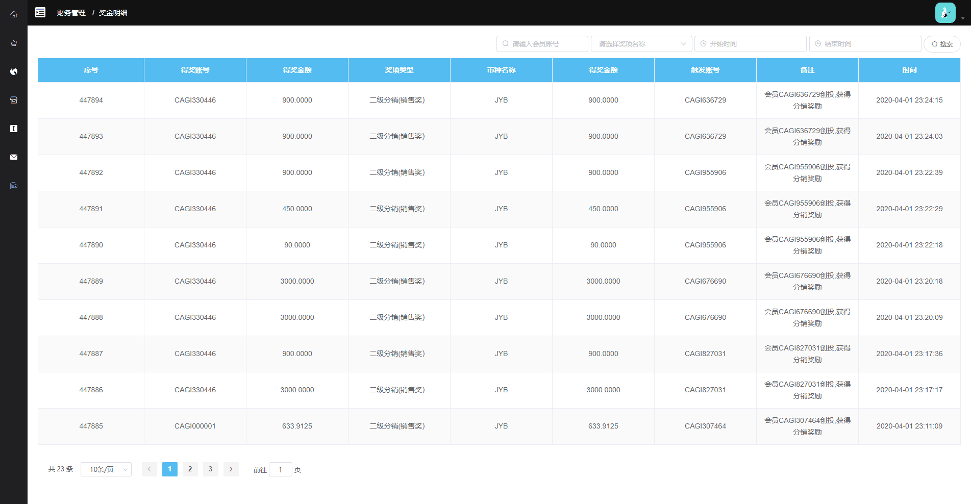Open the envelope mail sidebar icon
This screenshot has height=504, width=971.
click(14, 157)
